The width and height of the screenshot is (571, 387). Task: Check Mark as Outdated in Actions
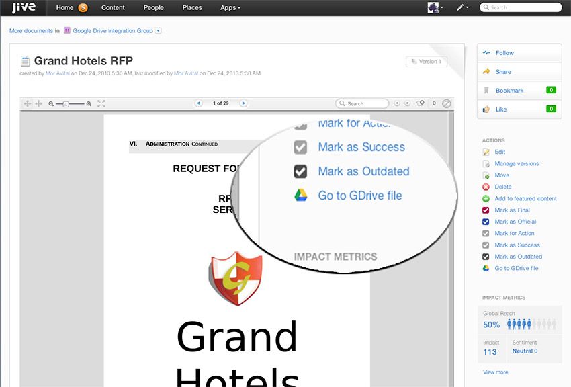tap(486, 257)
